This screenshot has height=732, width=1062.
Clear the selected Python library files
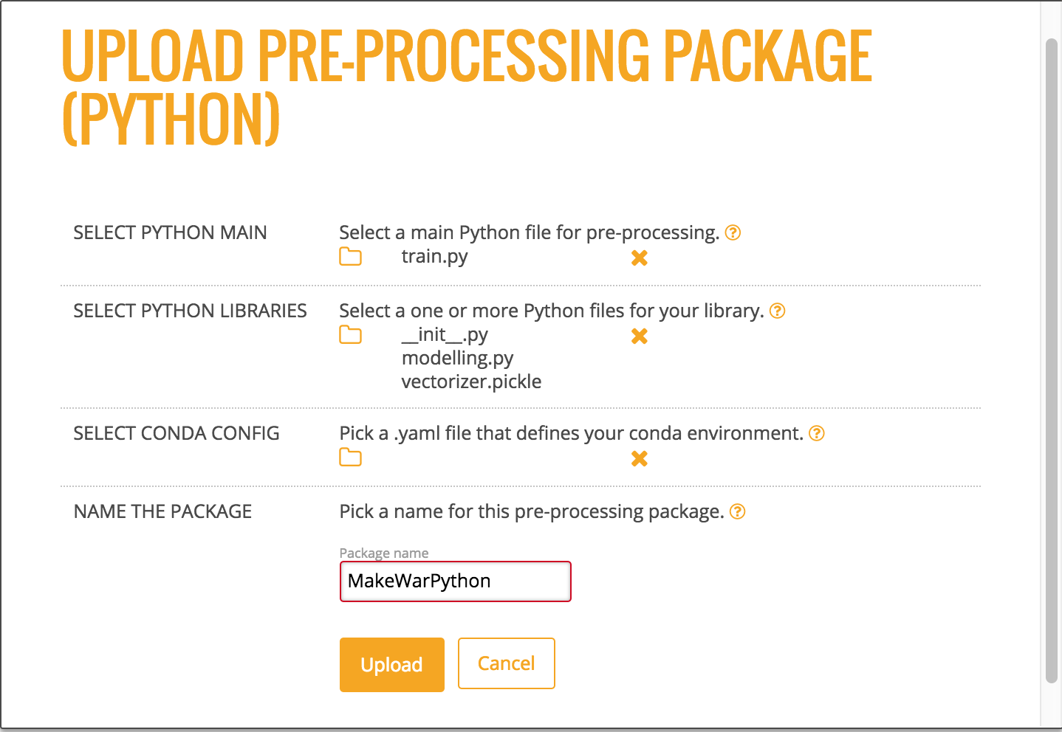coord(640,336)
